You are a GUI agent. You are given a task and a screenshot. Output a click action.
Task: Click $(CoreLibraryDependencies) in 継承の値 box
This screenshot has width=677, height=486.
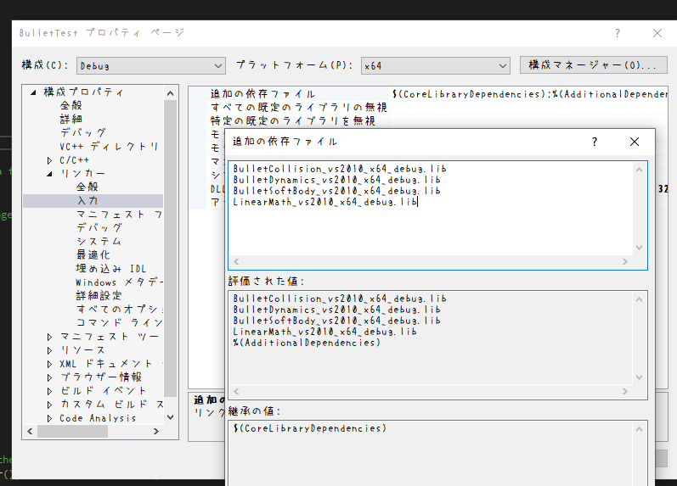point(310,428)
